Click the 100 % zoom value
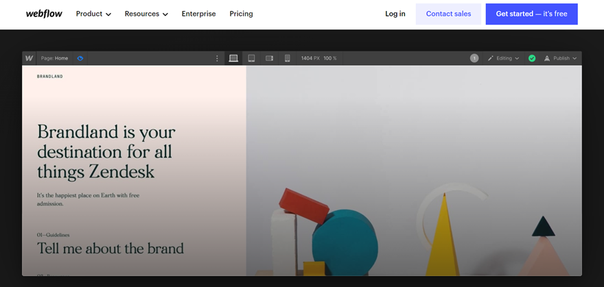This screenshot has width=604, height=287. click(x=330, y=58)
